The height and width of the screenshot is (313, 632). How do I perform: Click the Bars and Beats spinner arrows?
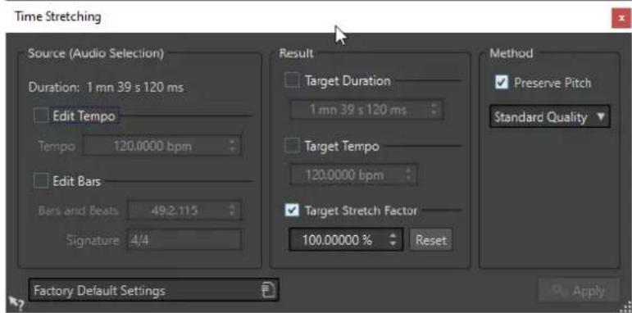point(233,211)
